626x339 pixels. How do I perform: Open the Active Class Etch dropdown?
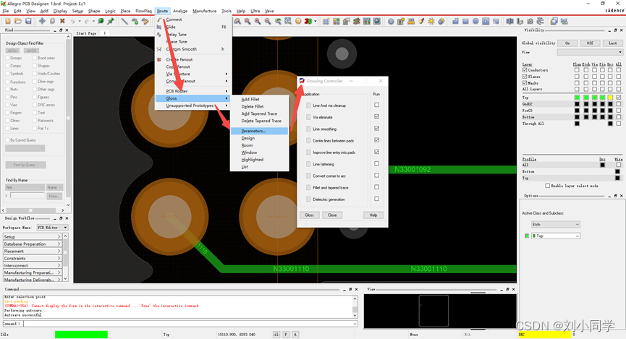[x=556, y=225]
